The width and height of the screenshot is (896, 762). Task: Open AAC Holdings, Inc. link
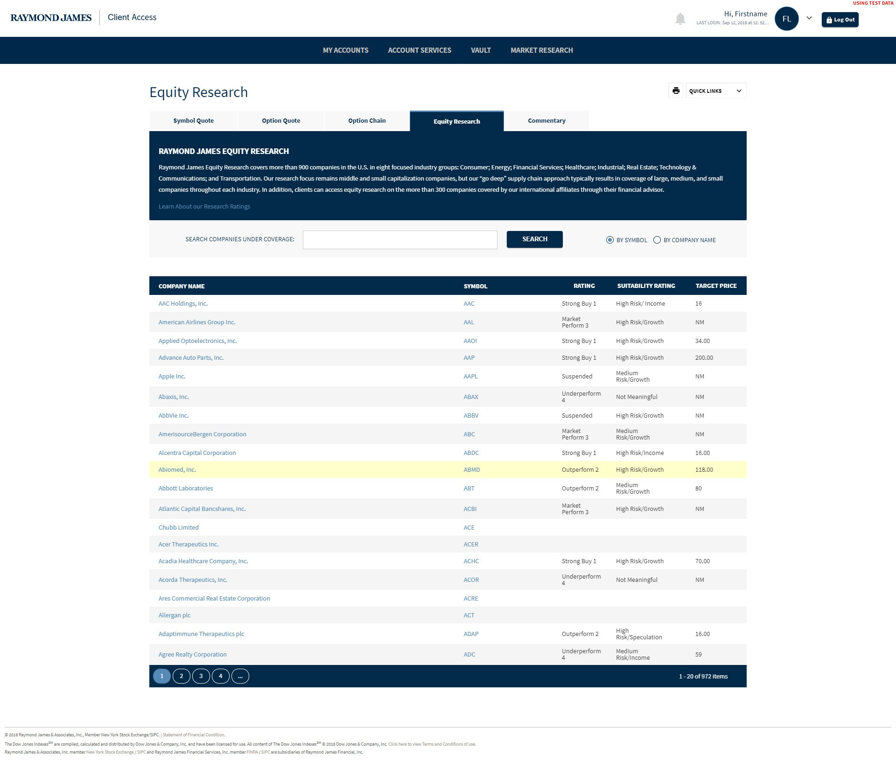pyautogui.click(x=183, y=303)
